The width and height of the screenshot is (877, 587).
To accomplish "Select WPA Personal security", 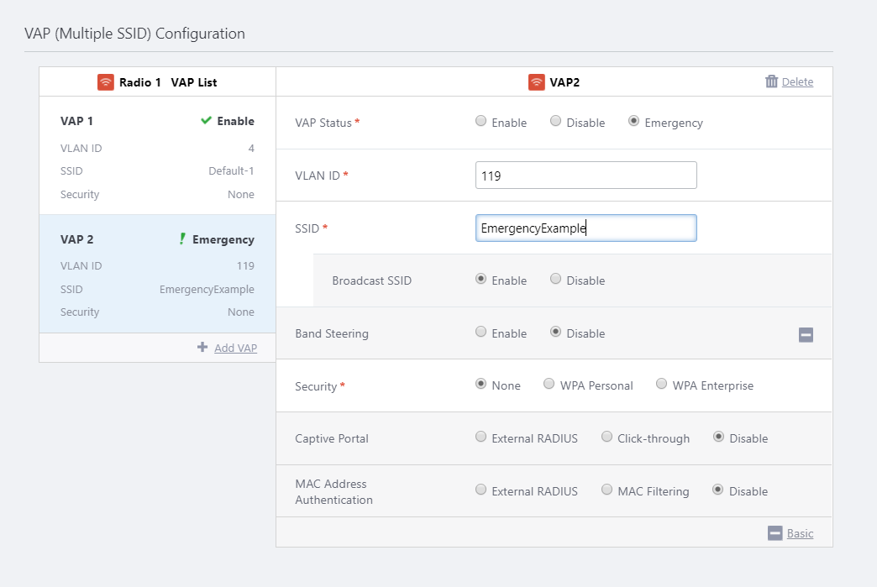I will click(549, 385).
